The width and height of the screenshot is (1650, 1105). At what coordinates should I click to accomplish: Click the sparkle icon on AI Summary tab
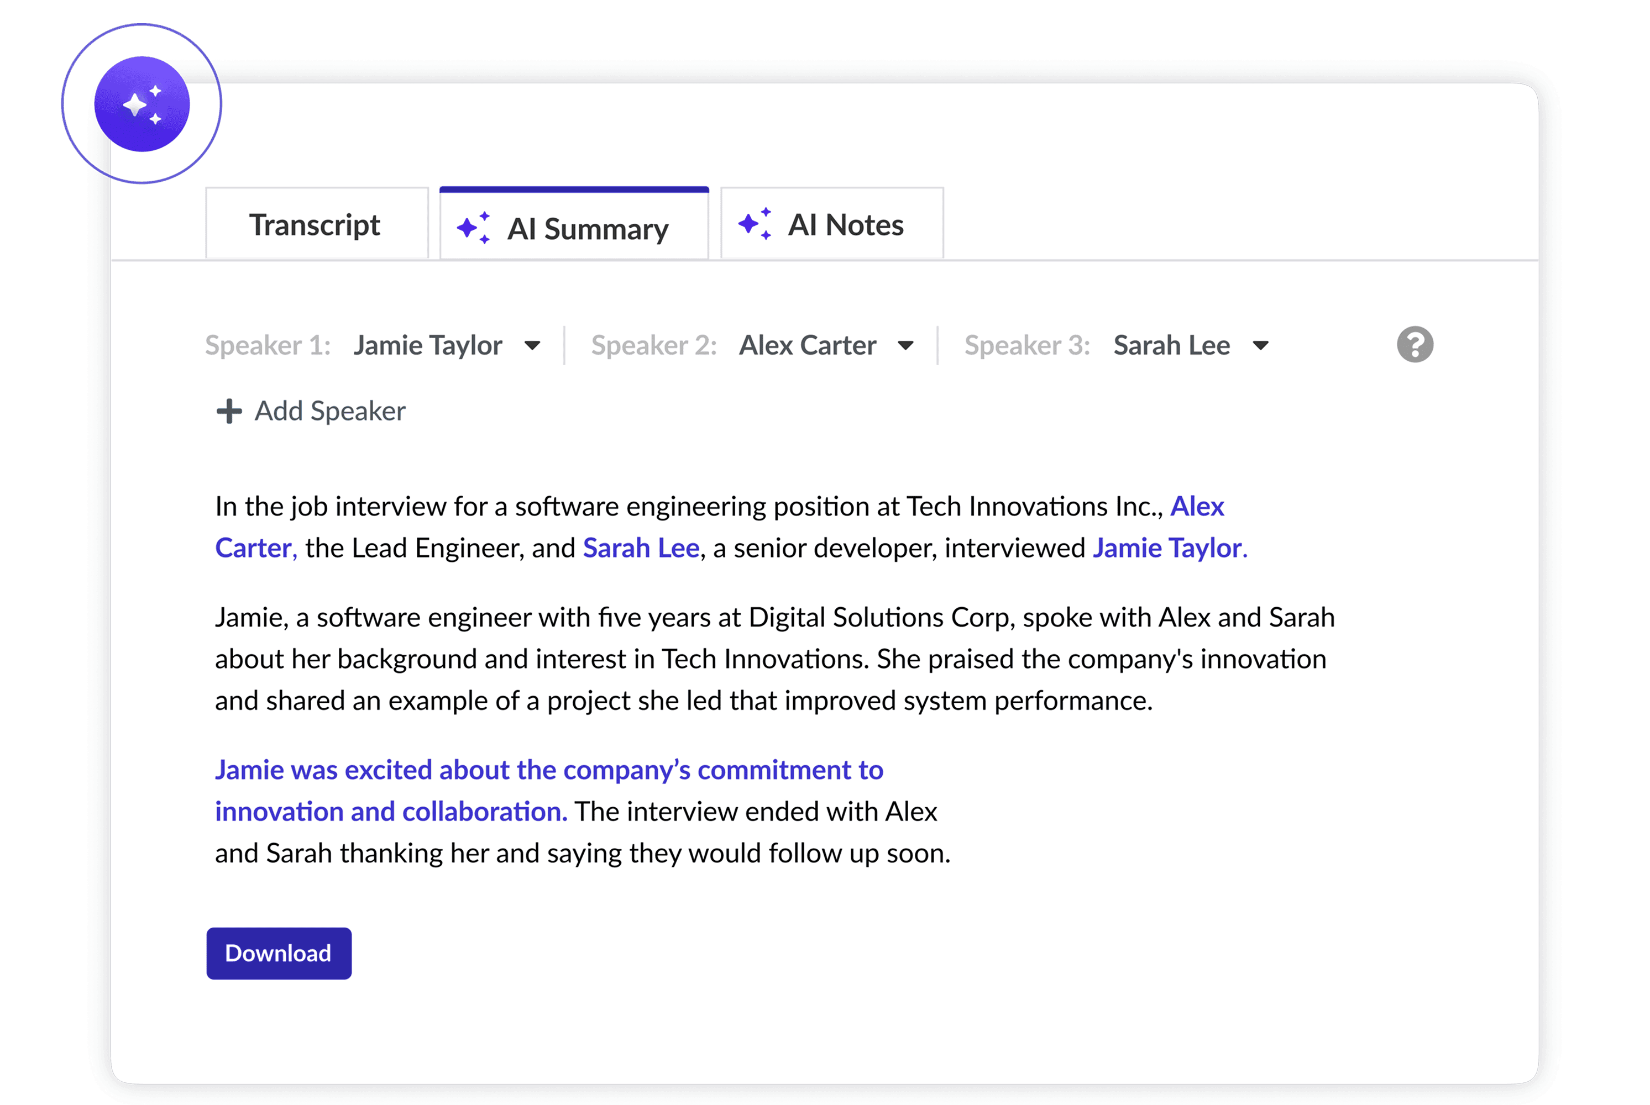473,228
